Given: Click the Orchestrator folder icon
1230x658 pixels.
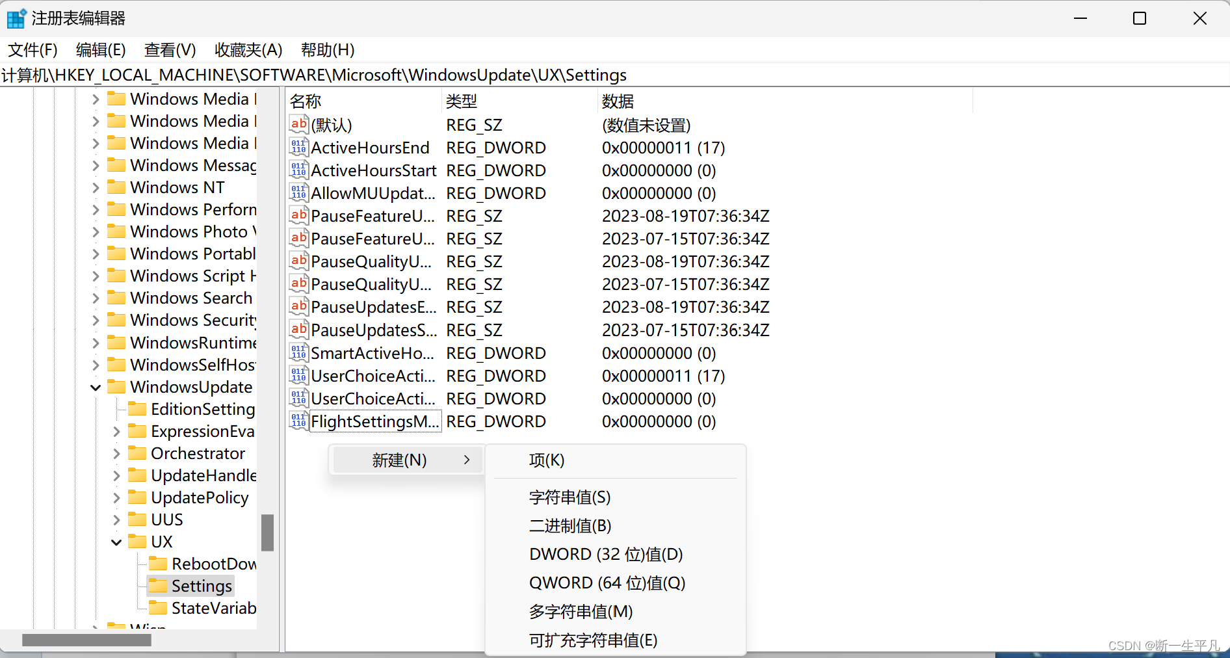Looking at the screenshot, I should pos(137,453).
